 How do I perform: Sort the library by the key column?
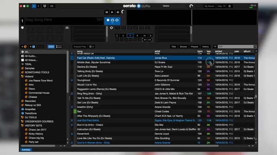(209, 51)
